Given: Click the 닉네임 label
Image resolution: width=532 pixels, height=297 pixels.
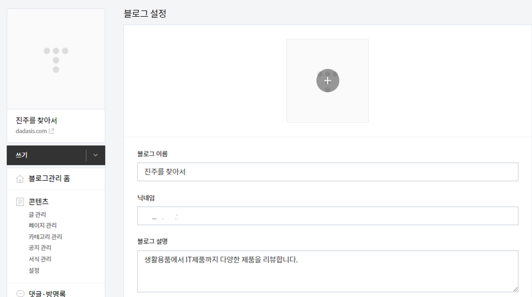Looking at the screenshot, I should (146, 198).
